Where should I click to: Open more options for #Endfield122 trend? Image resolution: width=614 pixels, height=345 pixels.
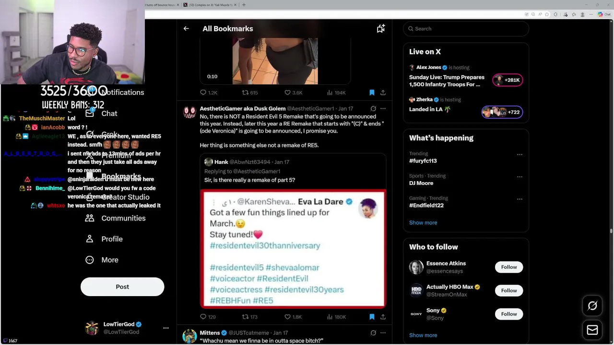[520, 199]
